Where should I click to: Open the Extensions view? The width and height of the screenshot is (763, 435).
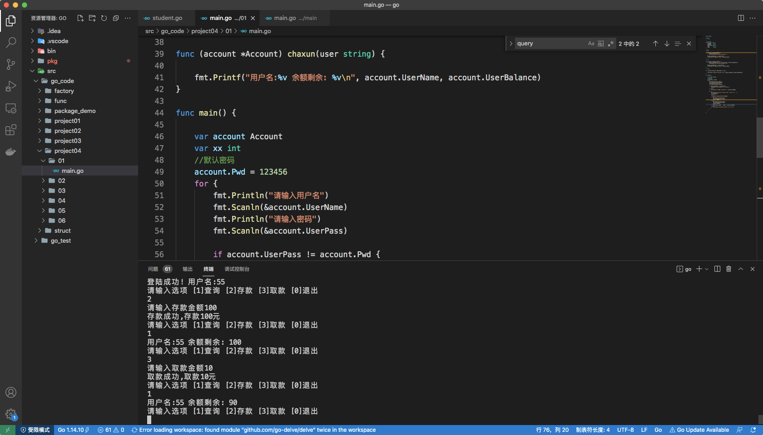(x=11, y=130)
